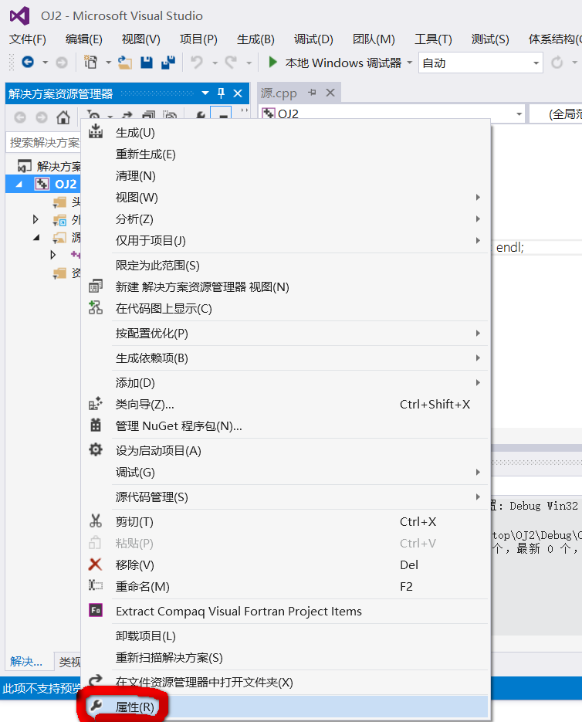This screenshot has width=582, height=722.
Task: Click the Visual Studio logo icon
Action: [19, 16]
